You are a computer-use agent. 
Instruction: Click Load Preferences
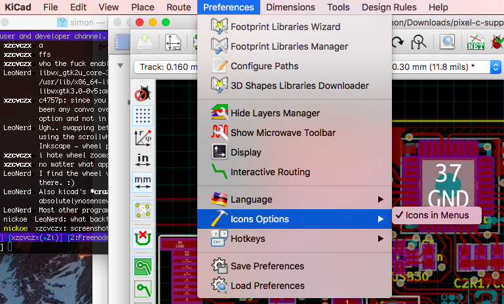point(267,286)
